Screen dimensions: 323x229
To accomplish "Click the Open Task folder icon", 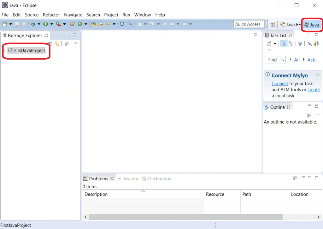I will [x=100, y=24].
